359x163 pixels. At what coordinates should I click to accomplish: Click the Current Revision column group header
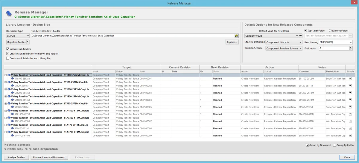coord(180,67)
